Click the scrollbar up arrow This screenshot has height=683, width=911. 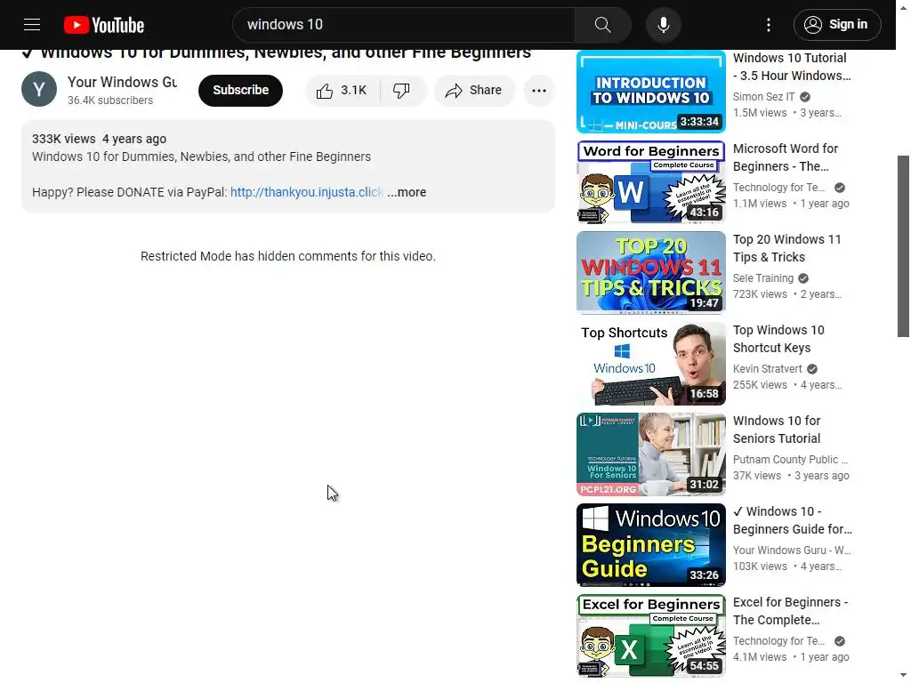[903, 7]
